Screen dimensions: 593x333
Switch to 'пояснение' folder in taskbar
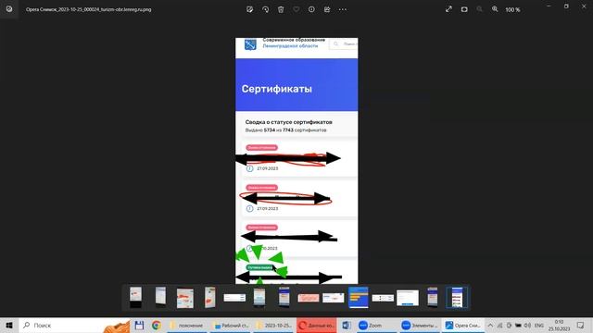187,325
